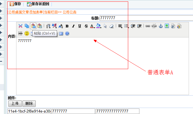Click the highlighted Paste icon
This screenshot has width=193, height=114.
click(33, 26)
